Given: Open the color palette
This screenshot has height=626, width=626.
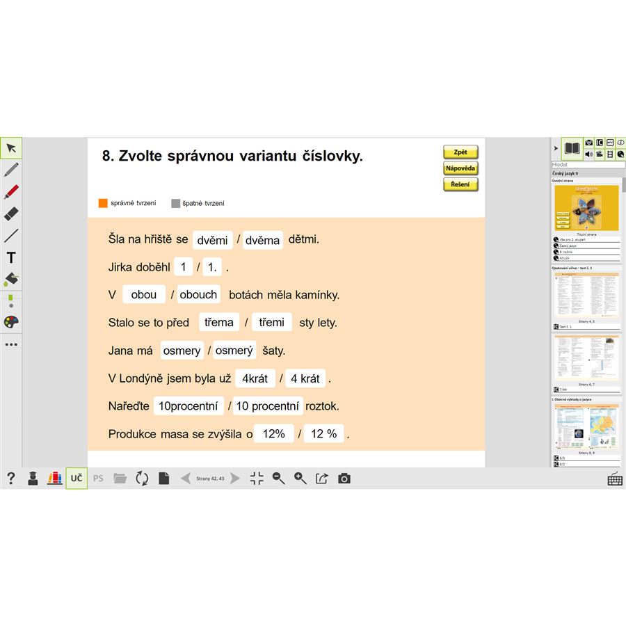Looking at the screenshot, I should (x=11, y=322).
